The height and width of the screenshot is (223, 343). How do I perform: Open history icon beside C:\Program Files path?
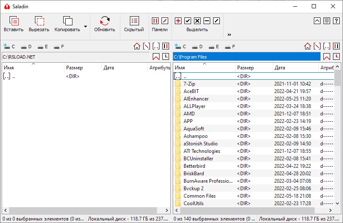click(x=336, y=56)
